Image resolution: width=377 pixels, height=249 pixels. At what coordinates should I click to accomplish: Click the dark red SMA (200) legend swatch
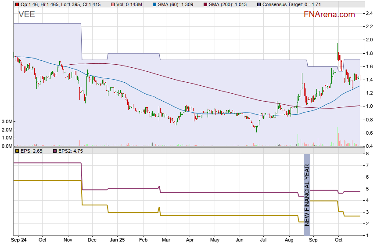coord(204,4)
